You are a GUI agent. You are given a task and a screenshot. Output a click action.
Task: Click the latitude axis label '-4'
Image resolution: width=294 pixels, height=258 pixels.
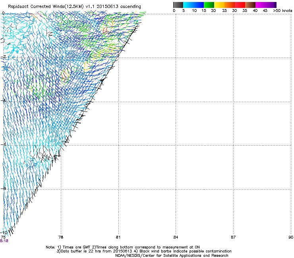3,100
